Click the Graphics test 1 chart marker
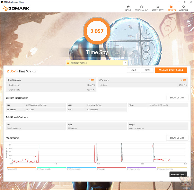Viewport: 194px width, 190px height. point(97,157)
